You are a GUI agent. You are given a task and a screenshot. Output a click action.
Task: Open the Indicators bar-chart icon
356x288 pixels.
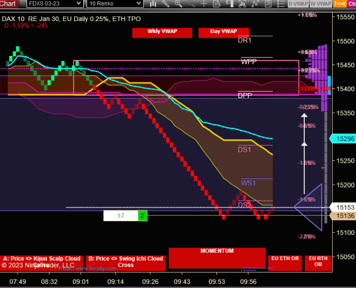click(242, 3)
